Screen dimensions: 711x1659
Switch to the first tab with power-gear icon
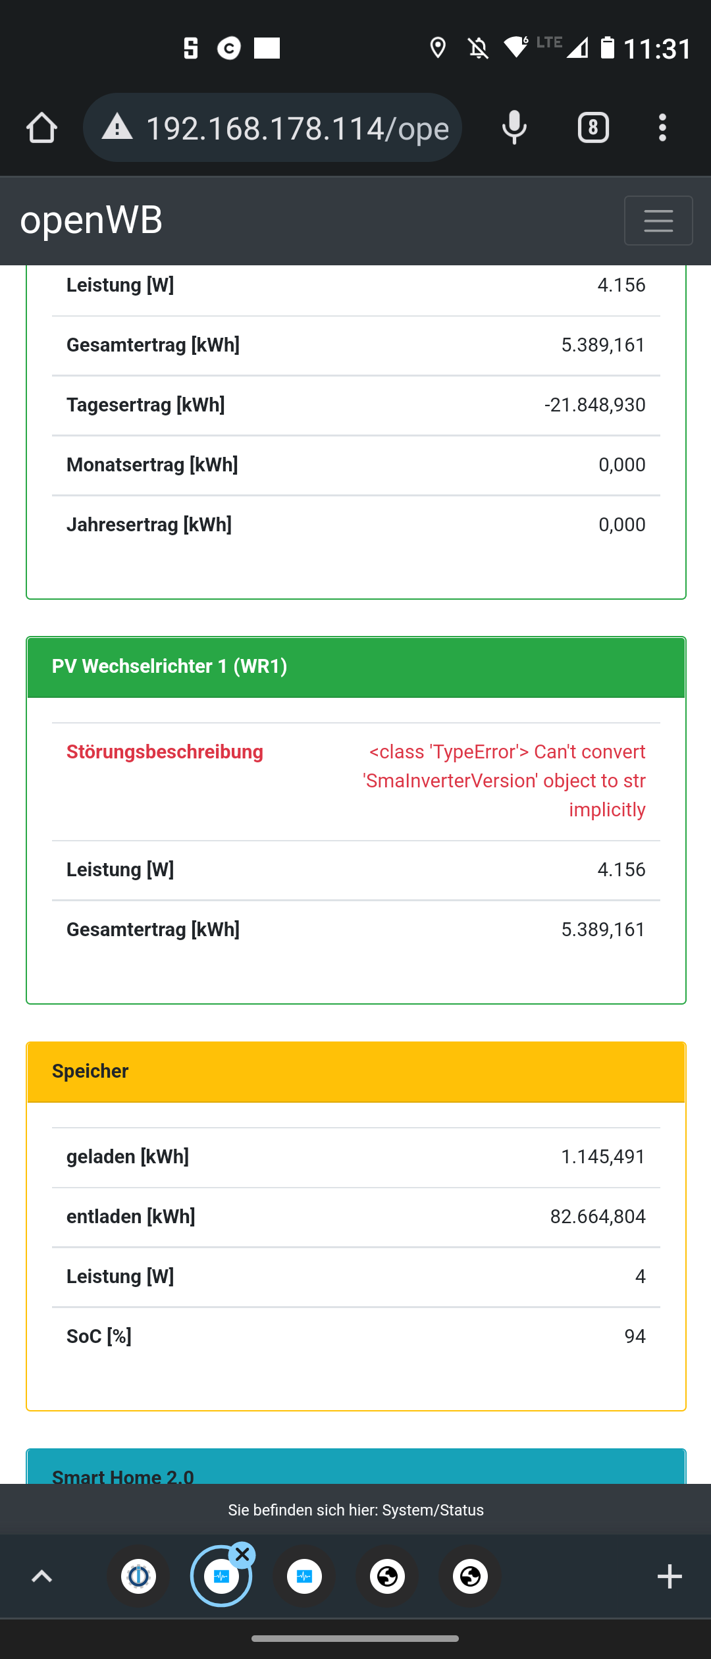pyautogui.click(x=138, y=1577)
